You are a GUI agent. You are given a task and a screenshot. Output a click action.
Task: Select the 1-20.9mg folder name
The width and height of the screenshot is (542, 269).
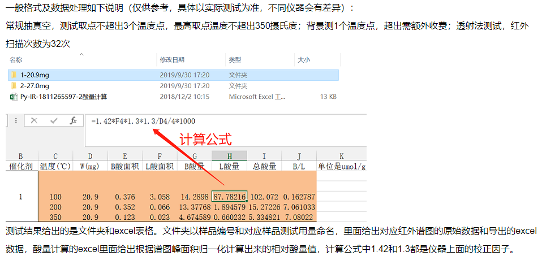click(35, 75)
